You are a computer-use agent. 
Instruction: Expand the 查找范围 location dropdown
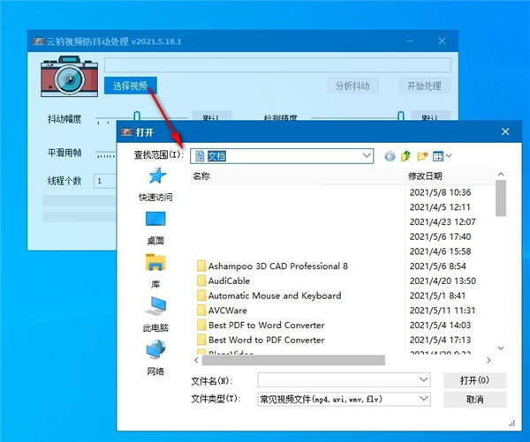367,156
